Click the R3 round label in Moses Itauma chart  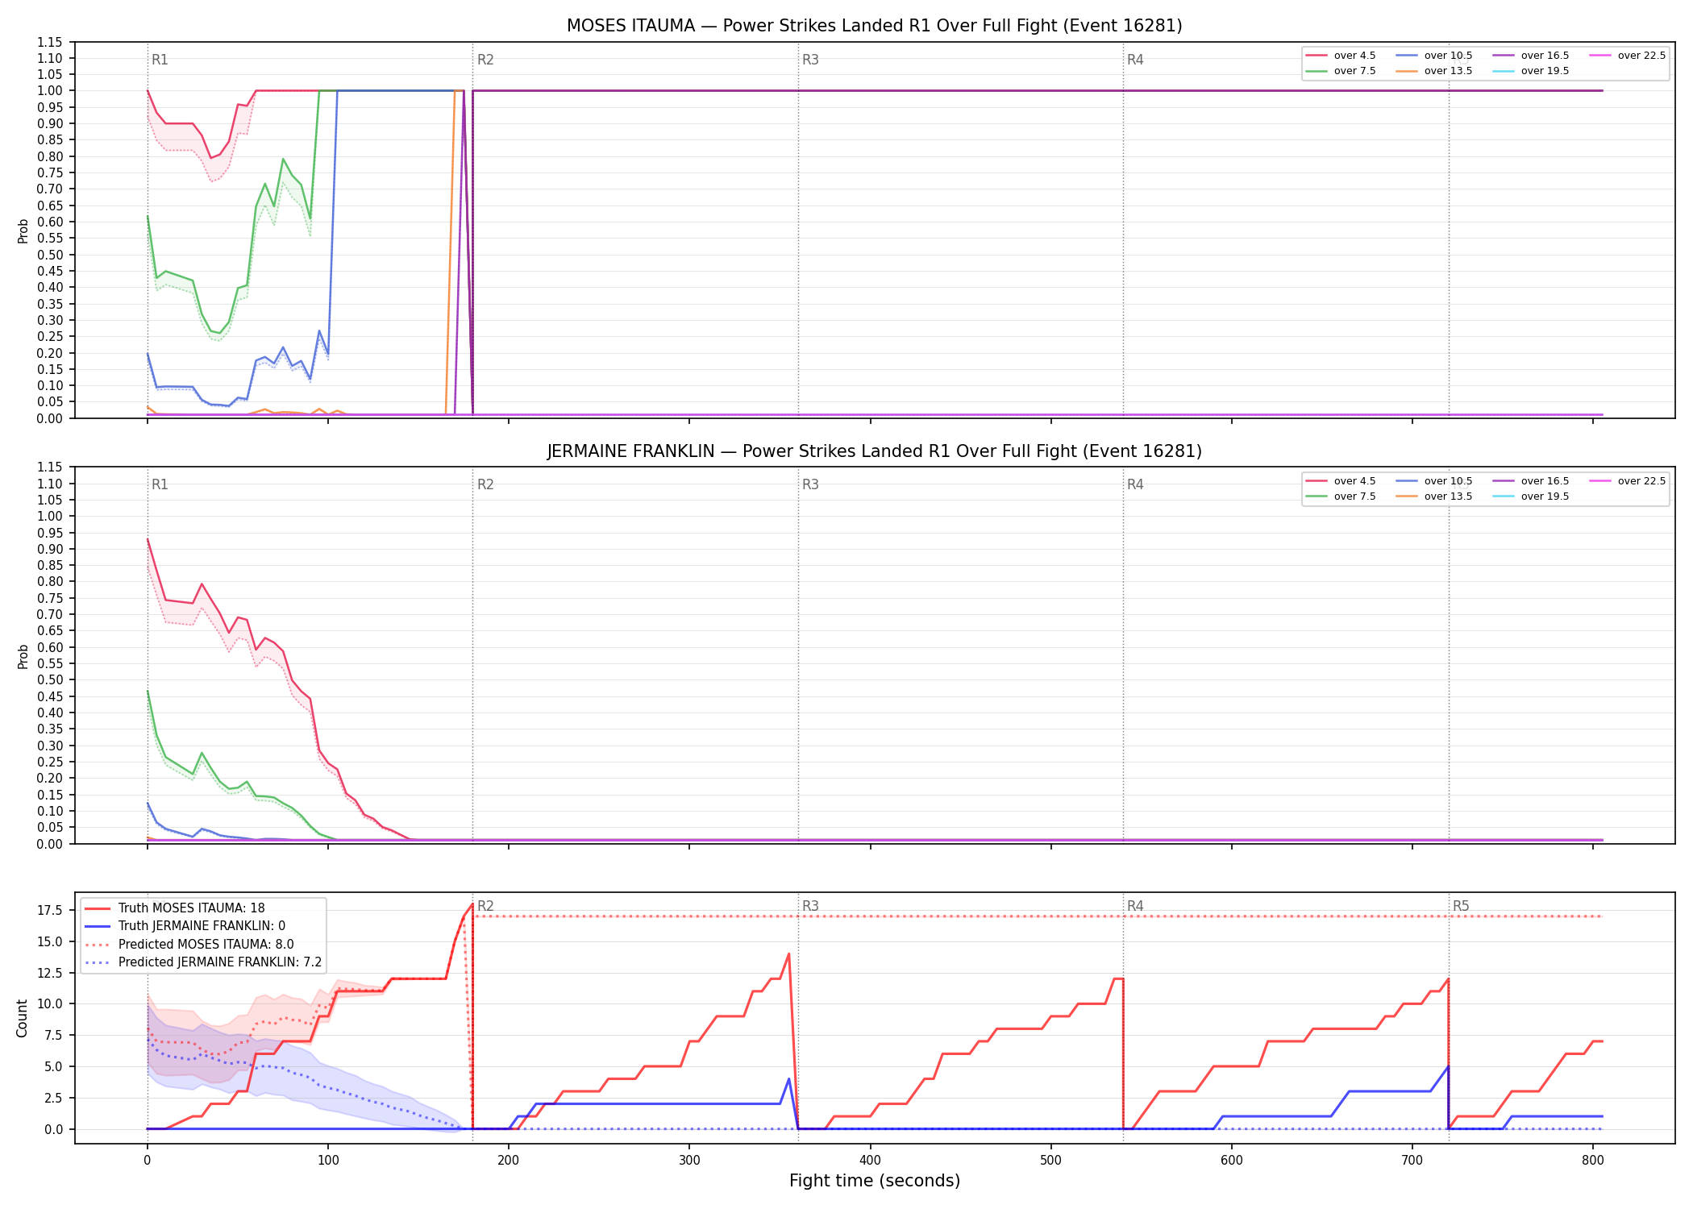coord(810,60)
